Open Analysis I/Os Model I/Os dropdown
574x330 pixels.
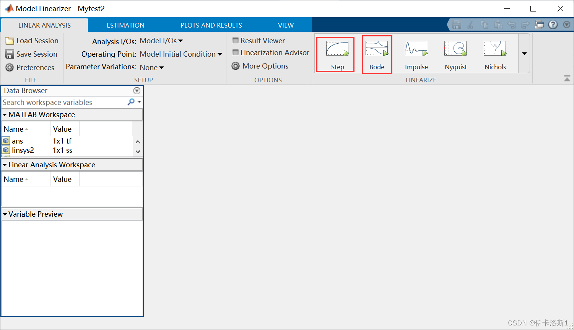tap(161, 41)
